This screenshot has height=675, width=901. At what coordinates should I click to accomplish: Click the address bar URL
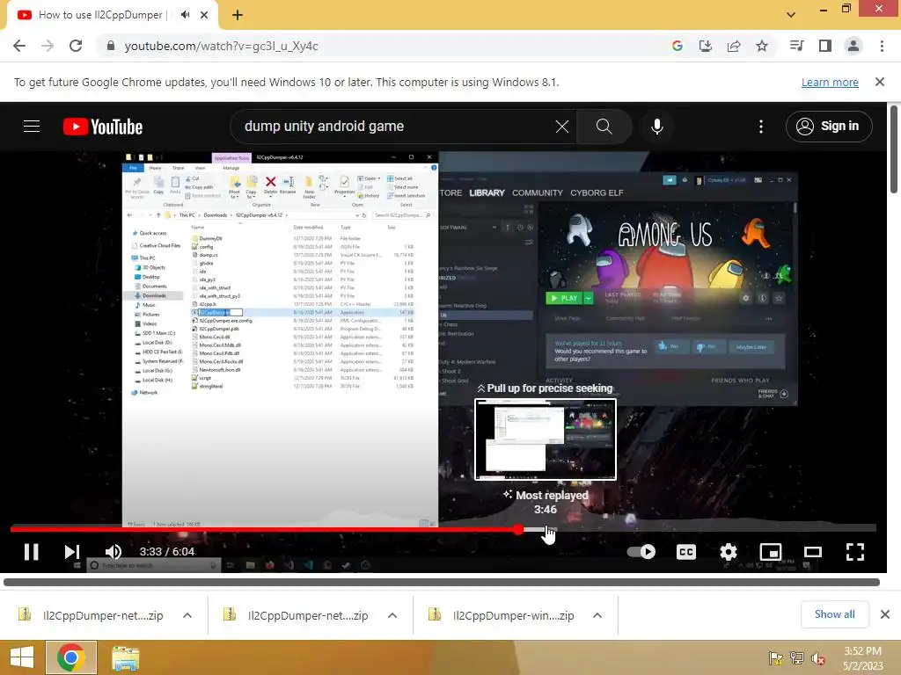[221, 46]
